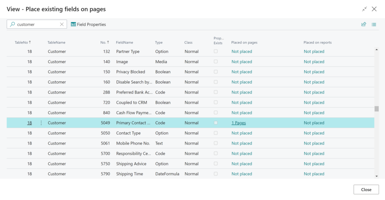
Task: Clear the customer search text
Action: pyautogui.click(x=62, y=24)
